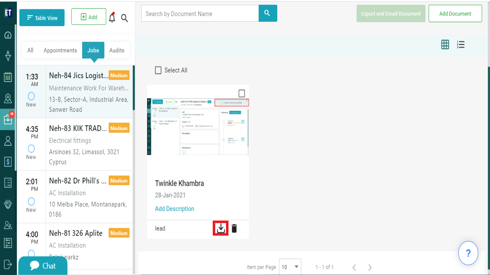Click the 28-Jan-2021 date text
490x275 pixels.
170,195
